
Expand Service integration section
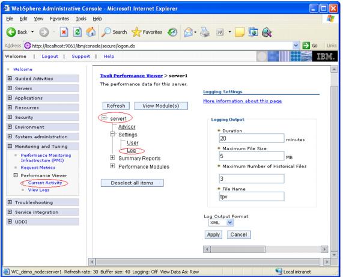click(10, 212)
